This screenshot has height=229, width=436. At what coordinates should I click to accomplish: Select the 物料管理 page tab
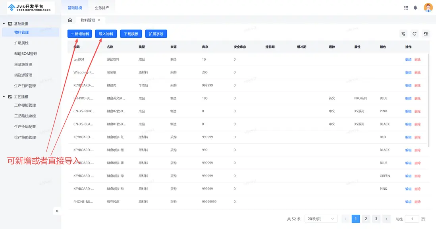click(x=88, y=20)
